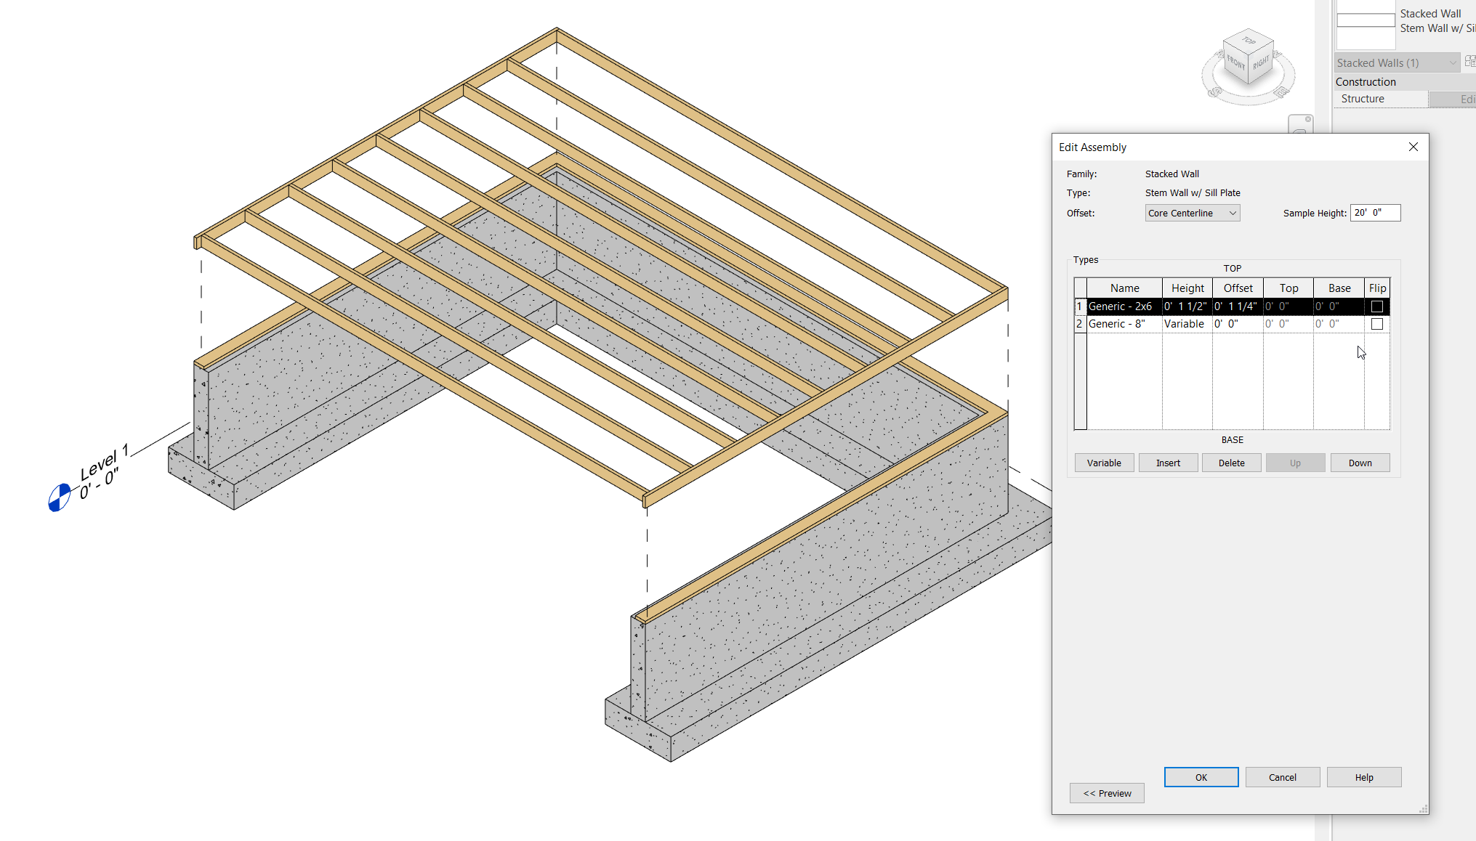Click the Top face of the ViewCube
Image resolution: width=1476 pixels, height=841 pixels.
point(1248,42)
